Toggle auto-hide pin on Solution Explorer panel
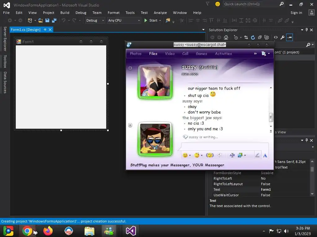The height and width of the screenshot is (237, 317). pyautogui.click(x=307, y=30)
